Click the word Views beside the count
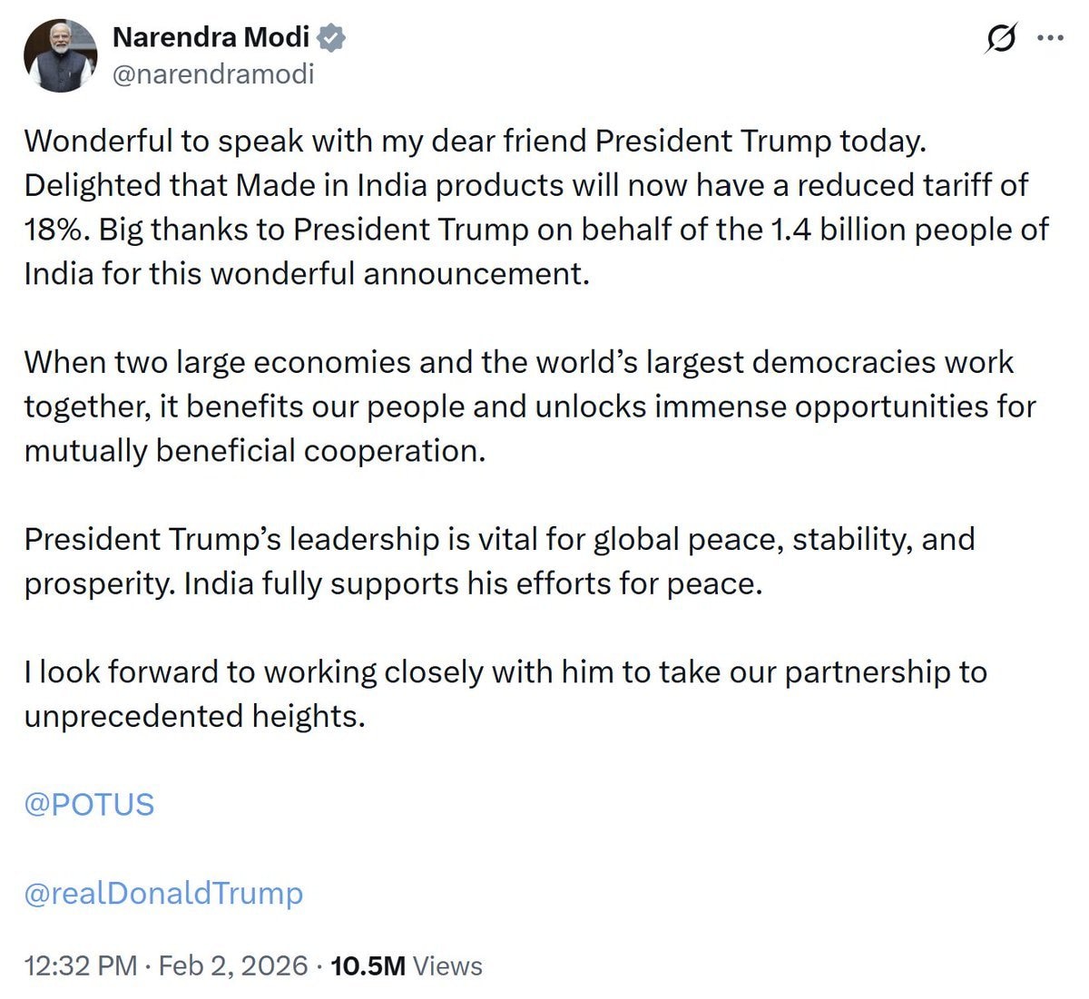Viewport: 1089px width, 999px height. click(x=447, y=965)
